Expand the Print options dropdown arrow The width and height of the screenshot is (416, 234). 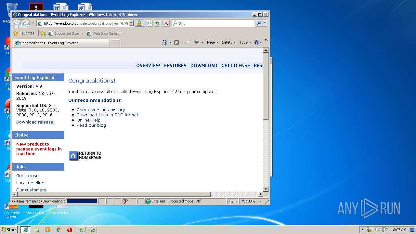point(202,42)
